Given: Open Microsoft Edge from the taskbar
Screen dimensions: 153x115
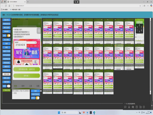Looking at the screenshot, I should coord(94,112).
